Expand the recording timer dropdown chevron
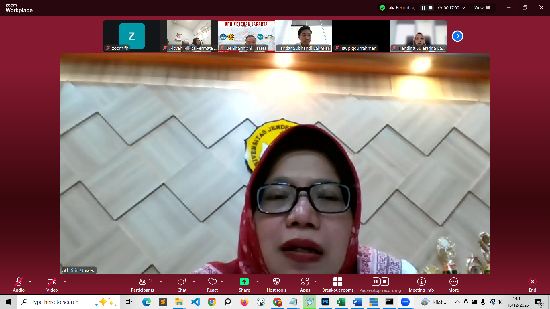550x309 pixels. 463,8
